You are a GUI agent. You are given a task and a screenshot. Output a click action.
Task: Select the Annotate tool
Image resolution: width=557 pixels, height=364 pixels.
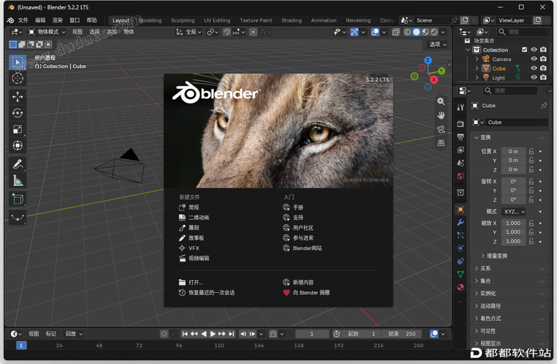click(x=17, y=164)
